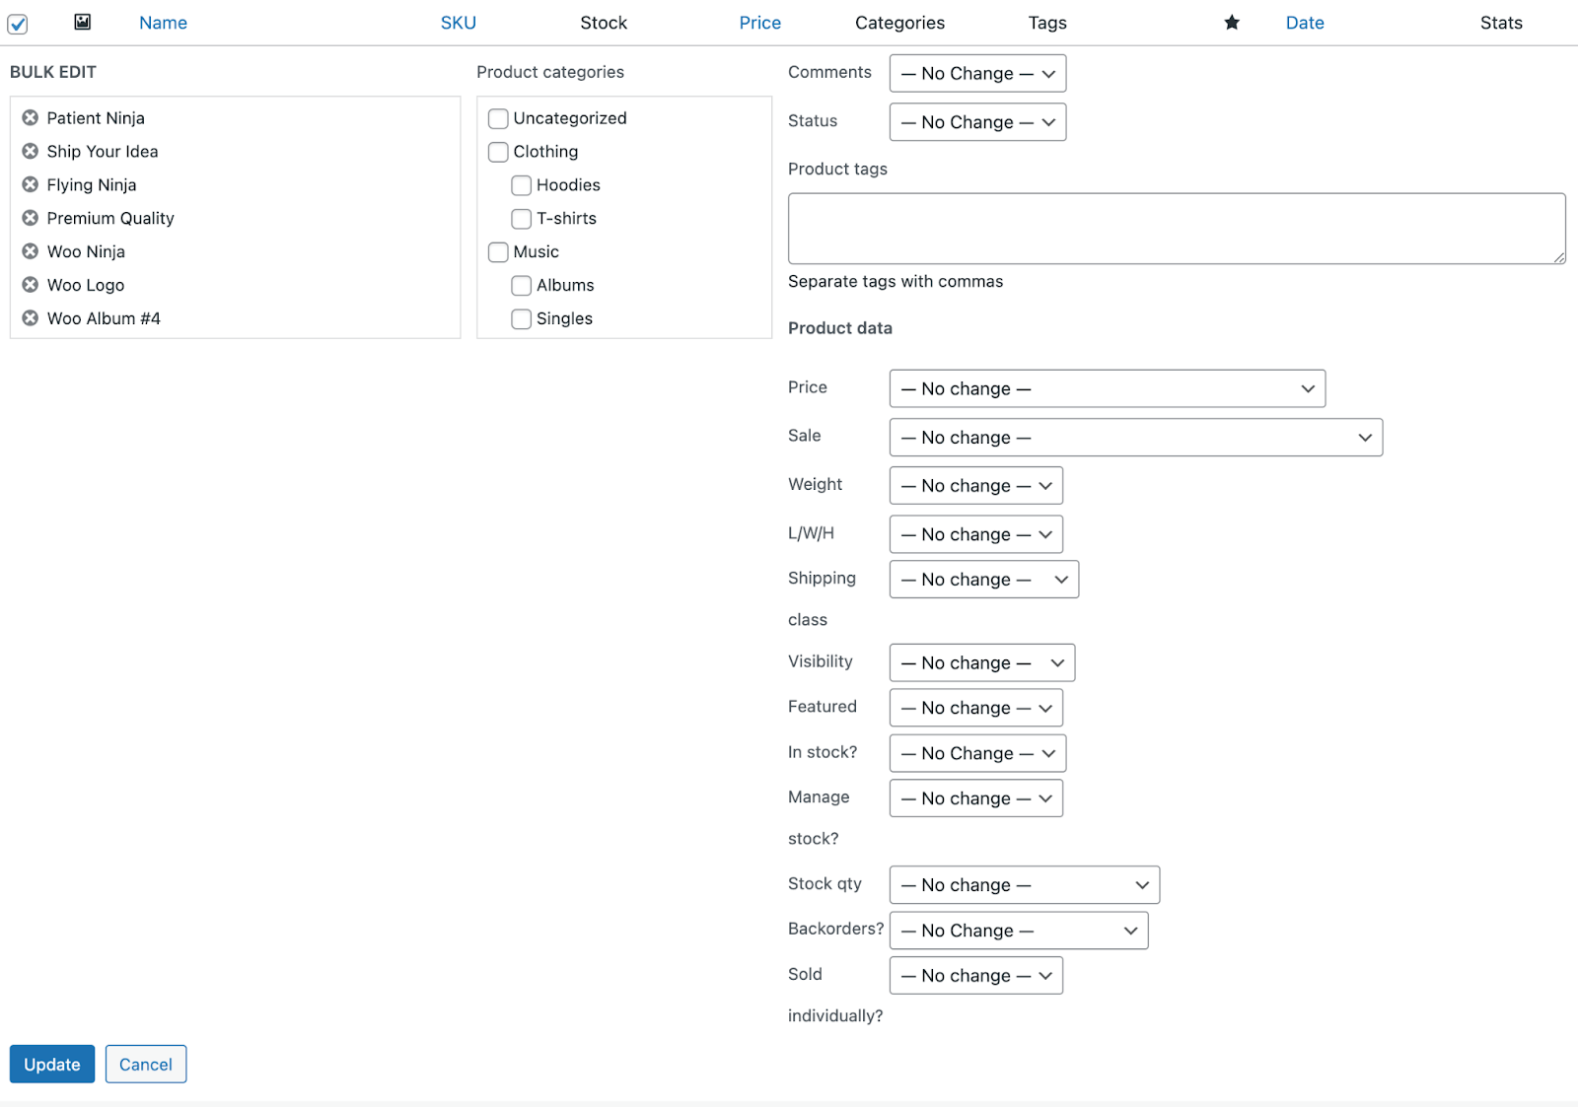The height and width of the screenshot is (1107, 1578).
Task: Enable the Music product category
Action: 498,252
